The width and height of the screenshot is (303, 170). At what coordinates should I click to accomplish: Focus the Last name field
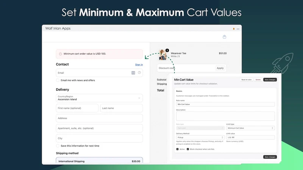click(x=121, y=108)
